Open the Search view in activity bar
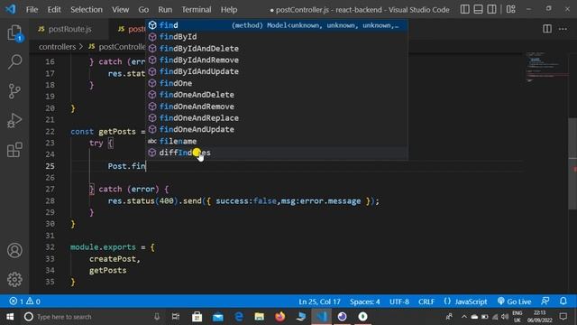The height and width of the screenshot is (325, 577). coord(14,62)
